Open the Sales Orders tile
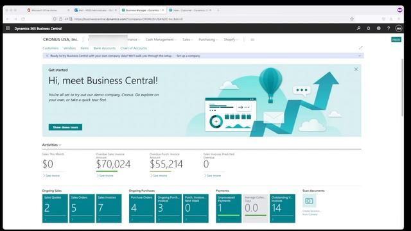This screenshot has height=231, width=411. (x=82, y=209)
